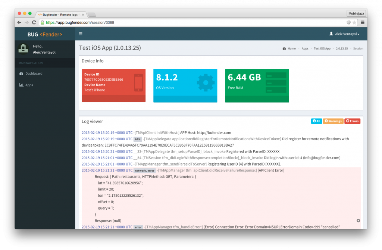Click the Device Info heading
This screenshot has width=382, height=250.
point(93,61)
